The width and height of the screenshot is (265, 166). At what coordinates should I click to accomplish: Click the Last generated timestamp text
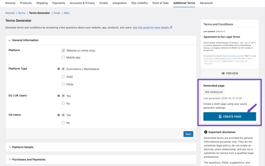(x=222, y=98)
